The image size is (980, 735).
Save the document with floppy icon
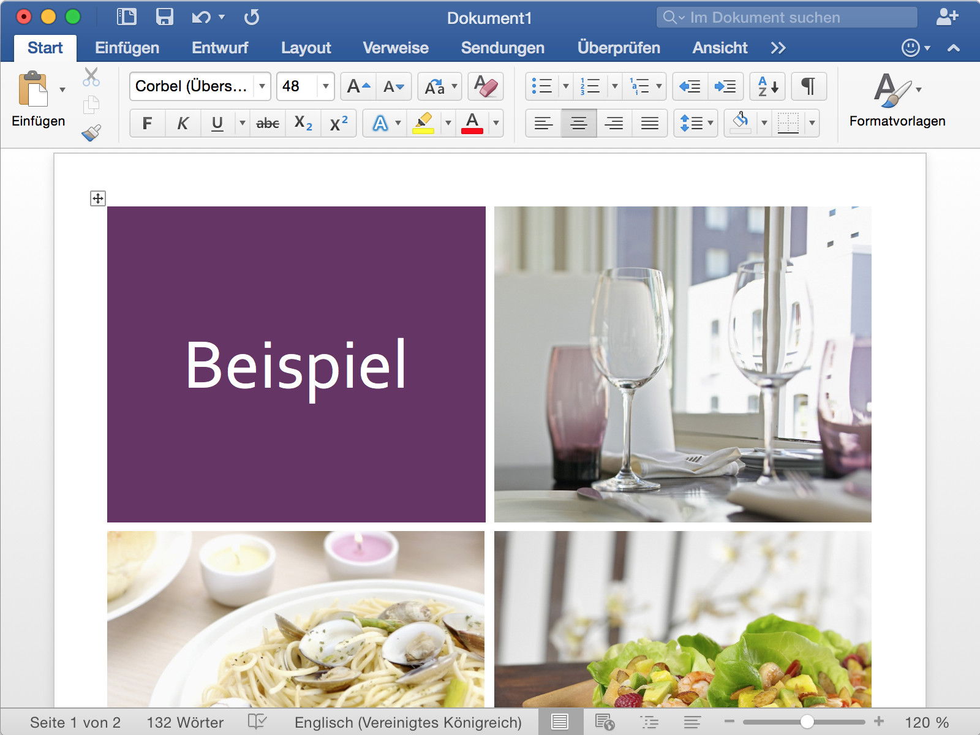click(165, 17)
